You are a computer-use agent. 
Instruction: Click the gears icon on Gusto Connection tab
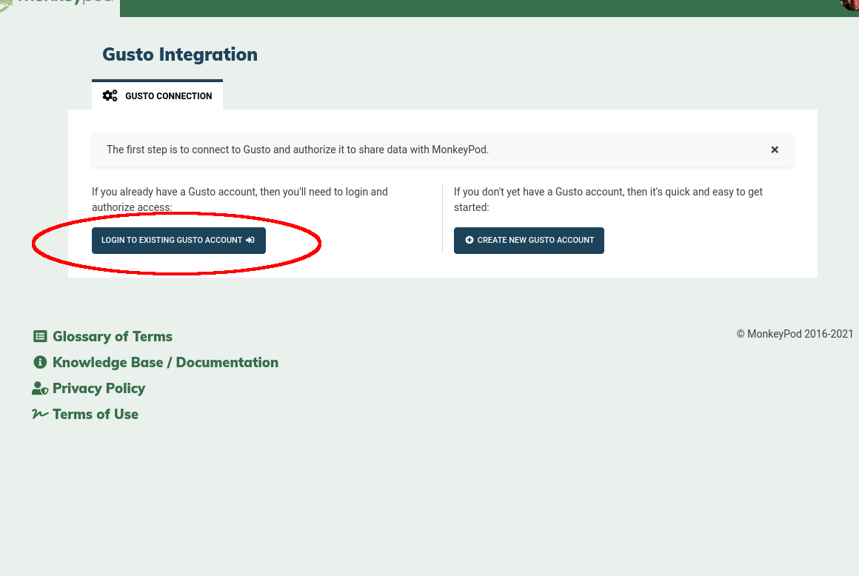click(110, 96)
